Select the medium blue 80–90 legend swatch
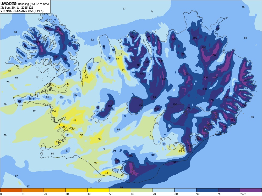Viewport: 262px width, 196px height. click(185, 190)
